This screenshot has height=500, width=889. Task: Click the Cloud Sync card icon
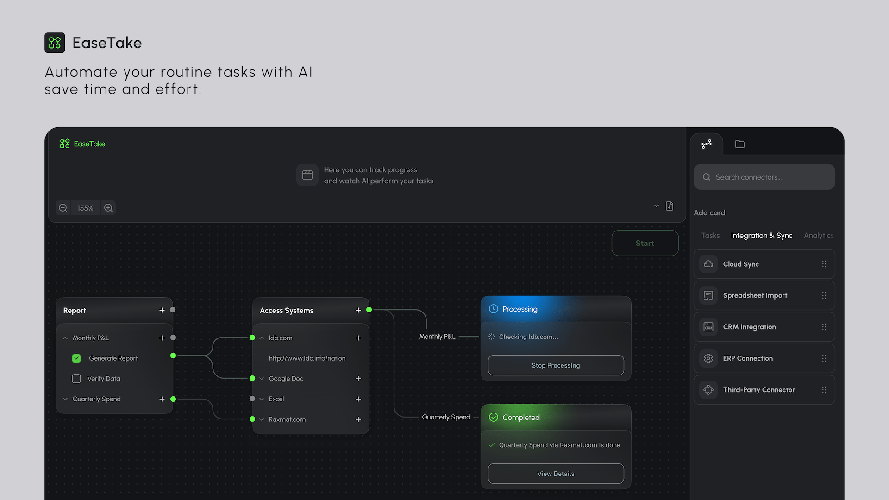pos(708,264)
